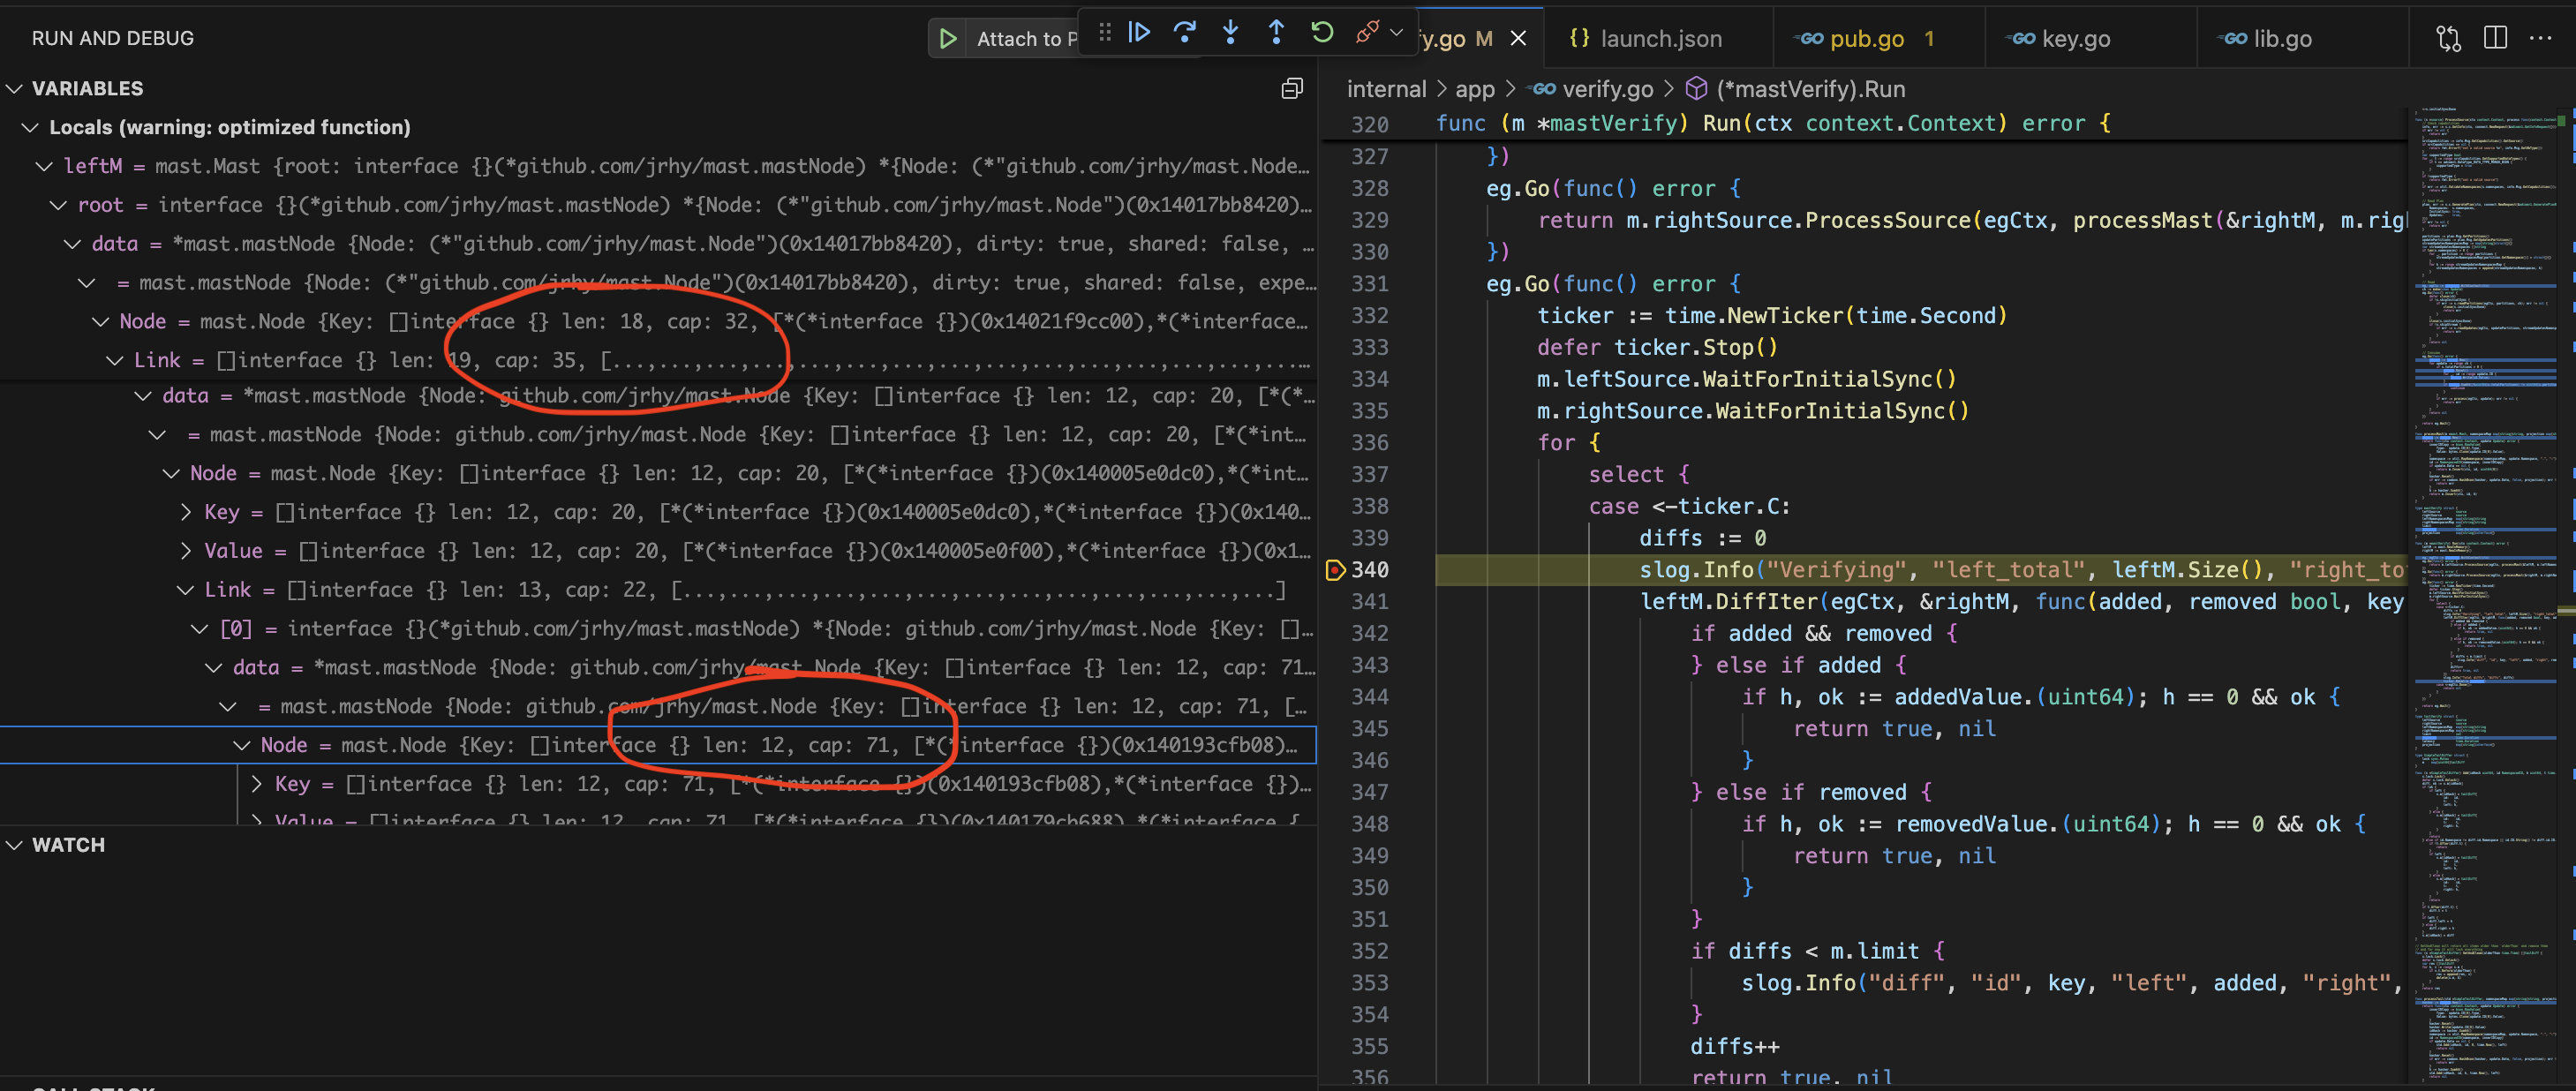Restart the debug session
Screen dimensions: 2576x1091
coord(1322,32)
